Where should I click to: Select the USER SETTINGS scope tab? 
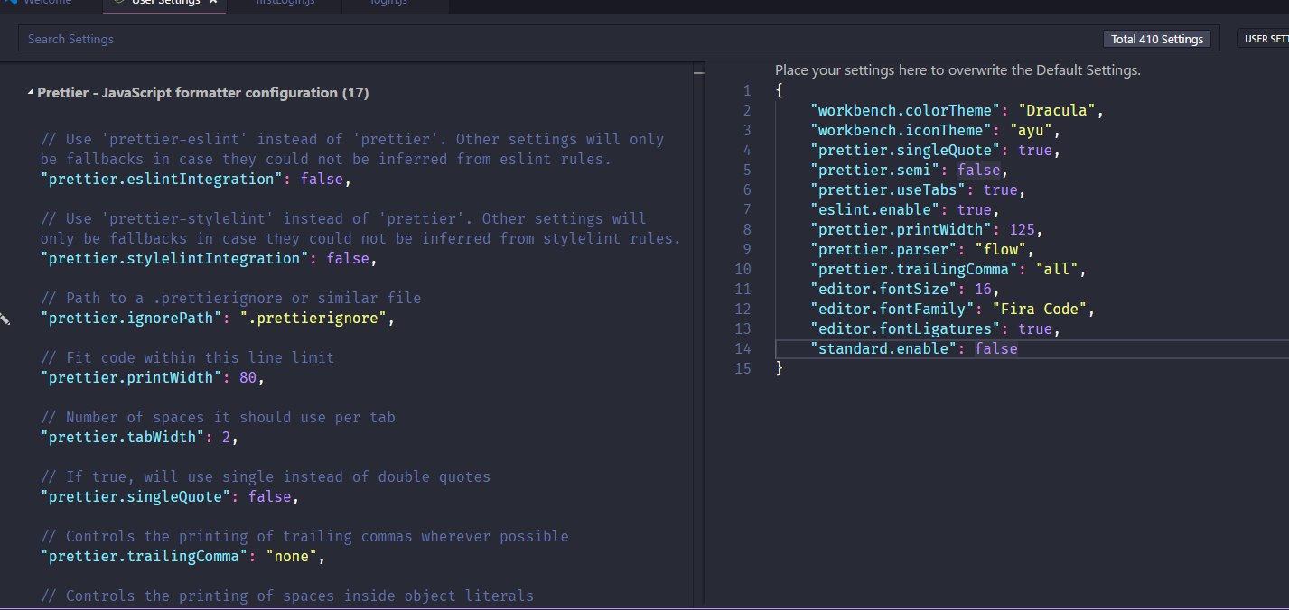click(1263, 39)
